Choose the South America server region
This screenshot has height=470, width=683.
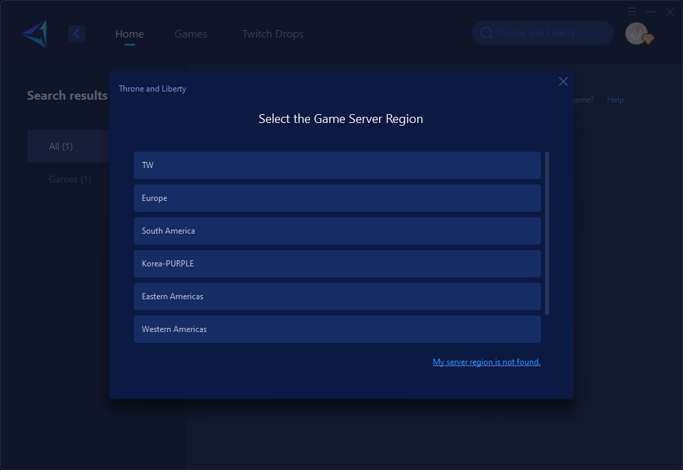pyautogui.click(x=337, y=231)
